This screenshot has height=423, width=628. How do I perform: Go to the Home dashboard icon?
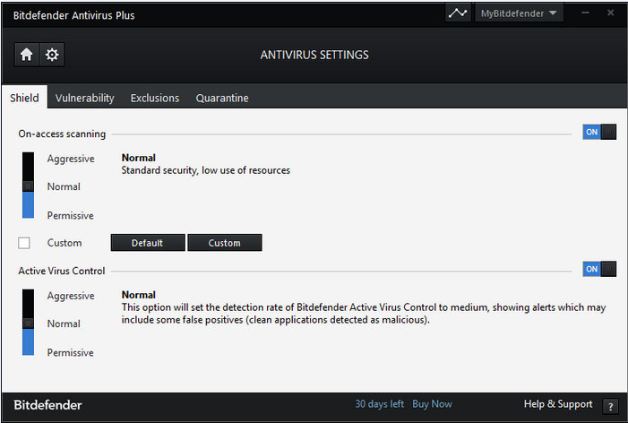pyautogui.click(x=27, y=55)
